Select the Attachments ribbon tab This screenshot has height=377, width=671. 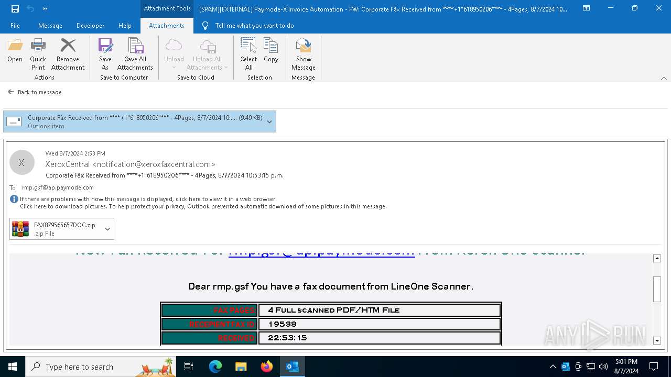coord(167,26)
